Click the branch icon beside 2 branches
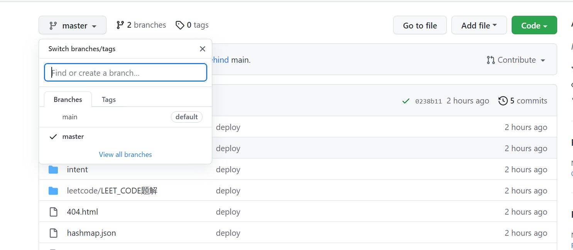This screenshot has height=250, width=573. [120, 25]
